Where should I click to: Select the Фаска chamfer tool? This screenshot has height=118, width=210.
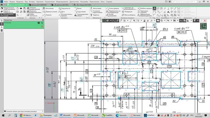tap(78, 9)
